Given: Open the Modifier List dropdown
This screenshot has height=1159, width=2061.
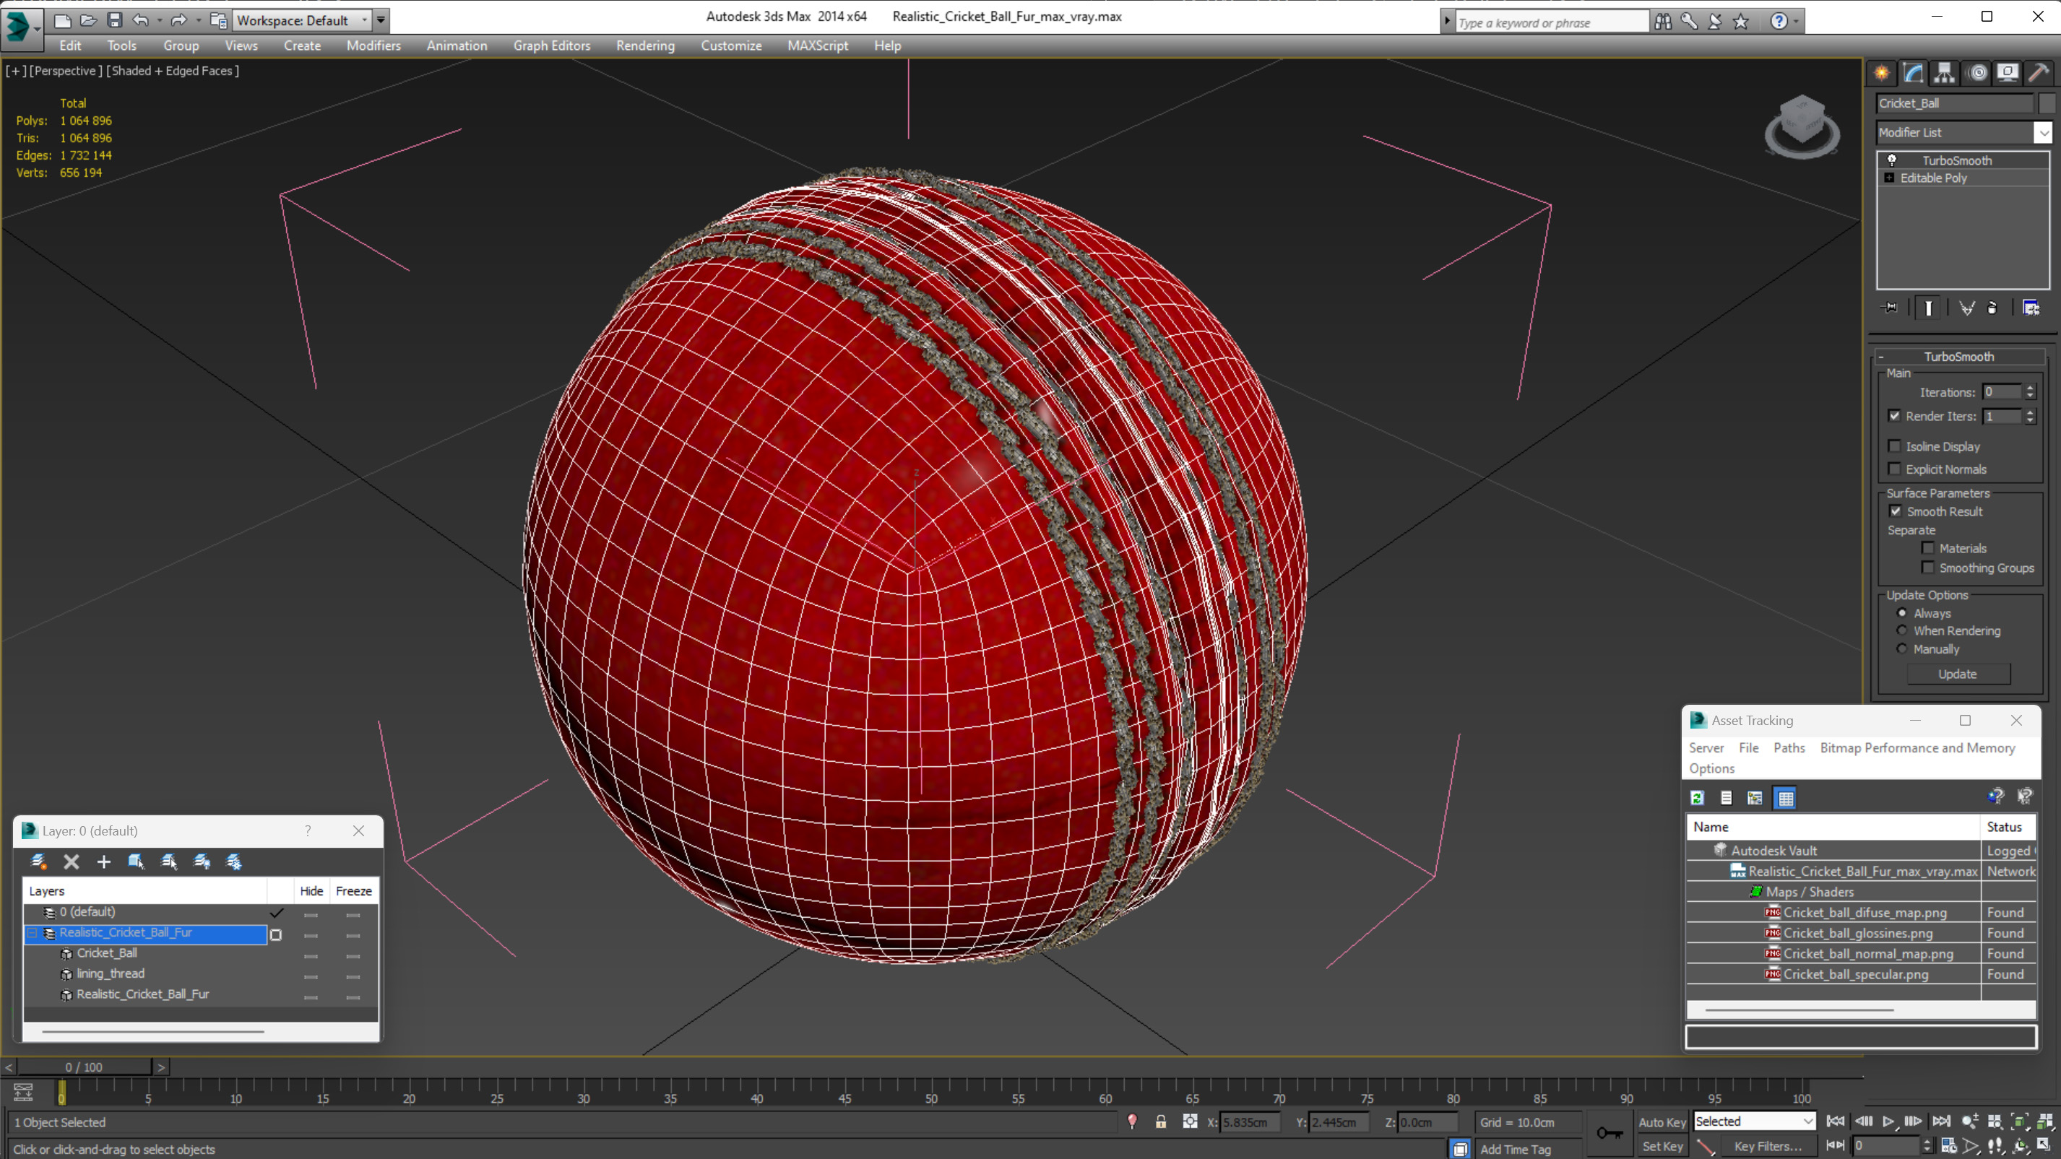Looking at the screenshot, I should 2043,131.
